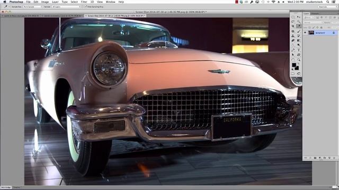This screenshot has height=190, width=339.
Task: Select the Pen tool
Action: pyautogui.click(x=293, y=50)
